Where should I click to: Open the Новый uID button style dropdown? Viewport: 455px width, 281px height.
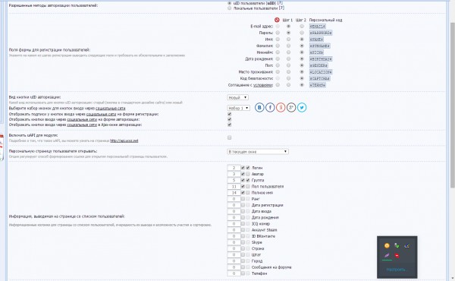[237, 97]
